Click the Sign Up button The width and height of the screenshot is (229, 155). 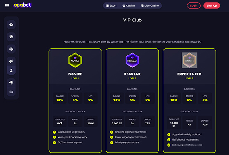pyautogui.click(x=212, y=5)
